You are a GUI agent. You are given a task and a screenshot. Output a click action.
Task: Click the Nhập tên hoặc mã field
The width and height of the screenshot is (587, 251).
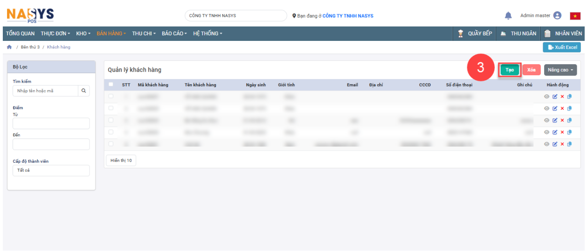pos(45,91)
